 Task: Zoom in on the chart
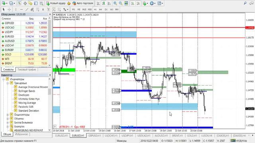tap(115, 3)
